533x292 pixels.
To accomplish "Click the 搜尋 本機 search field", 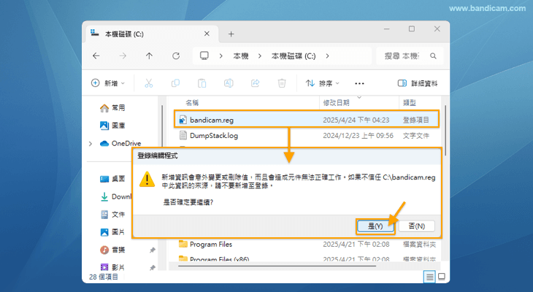I will pyautogui.click(x=410, y=55).
